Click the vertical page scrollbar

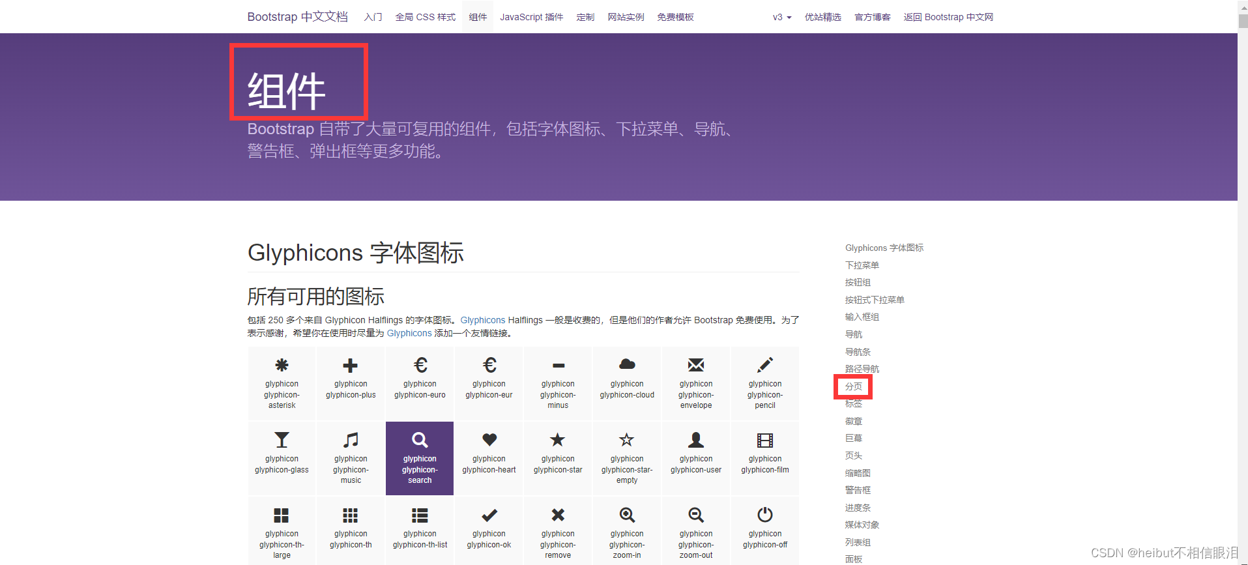coord(1243,282)
